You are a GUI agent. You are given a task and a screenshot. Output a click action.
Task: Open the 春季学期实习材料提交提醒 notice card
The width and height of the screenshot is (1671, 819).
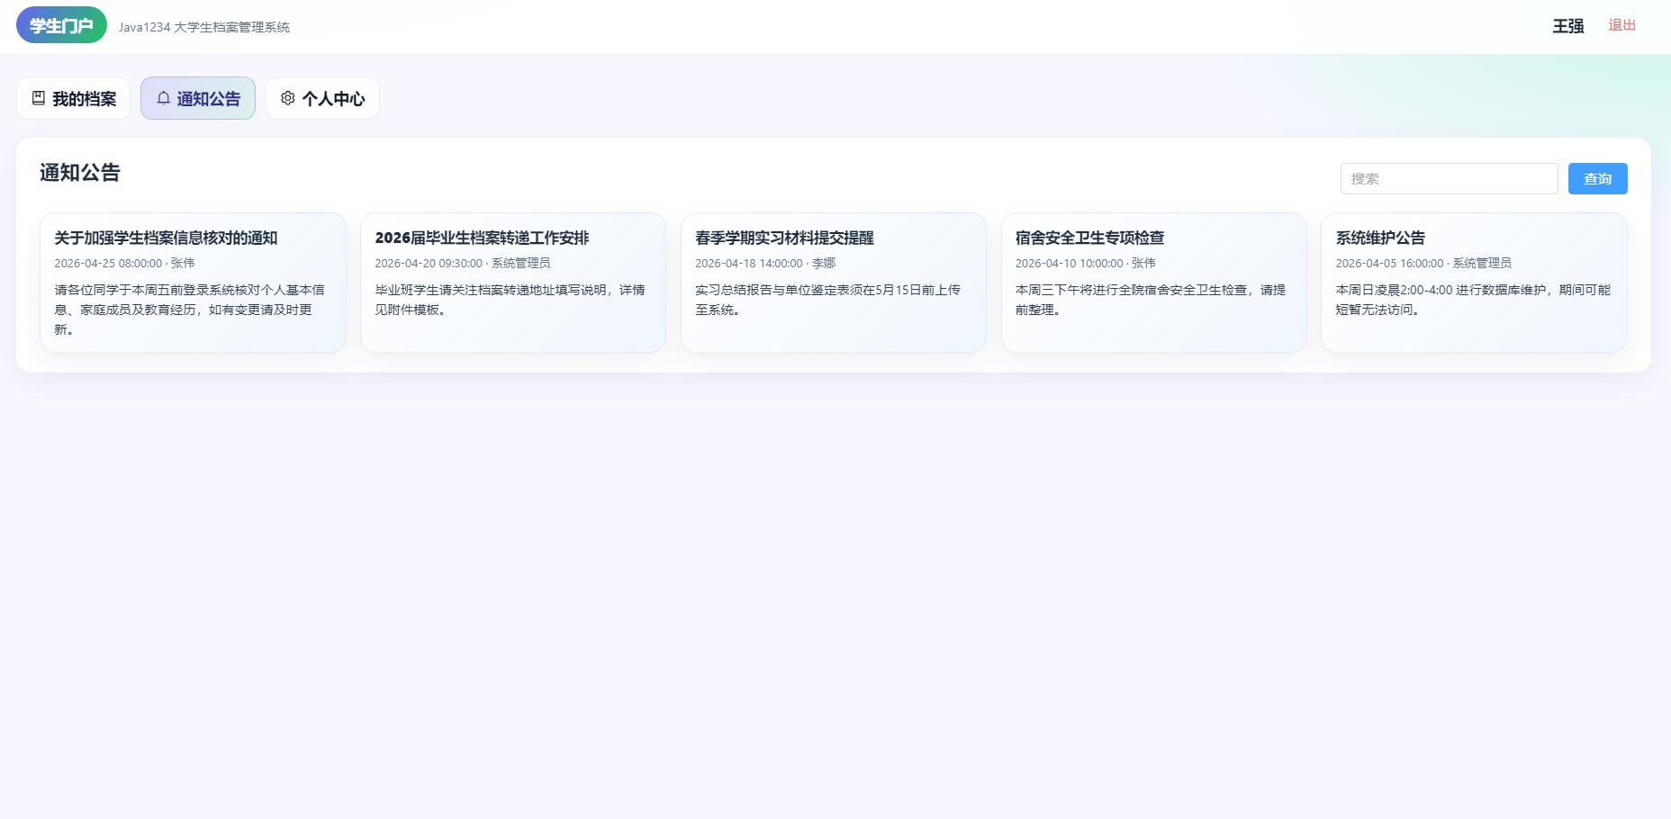[834, 283]
